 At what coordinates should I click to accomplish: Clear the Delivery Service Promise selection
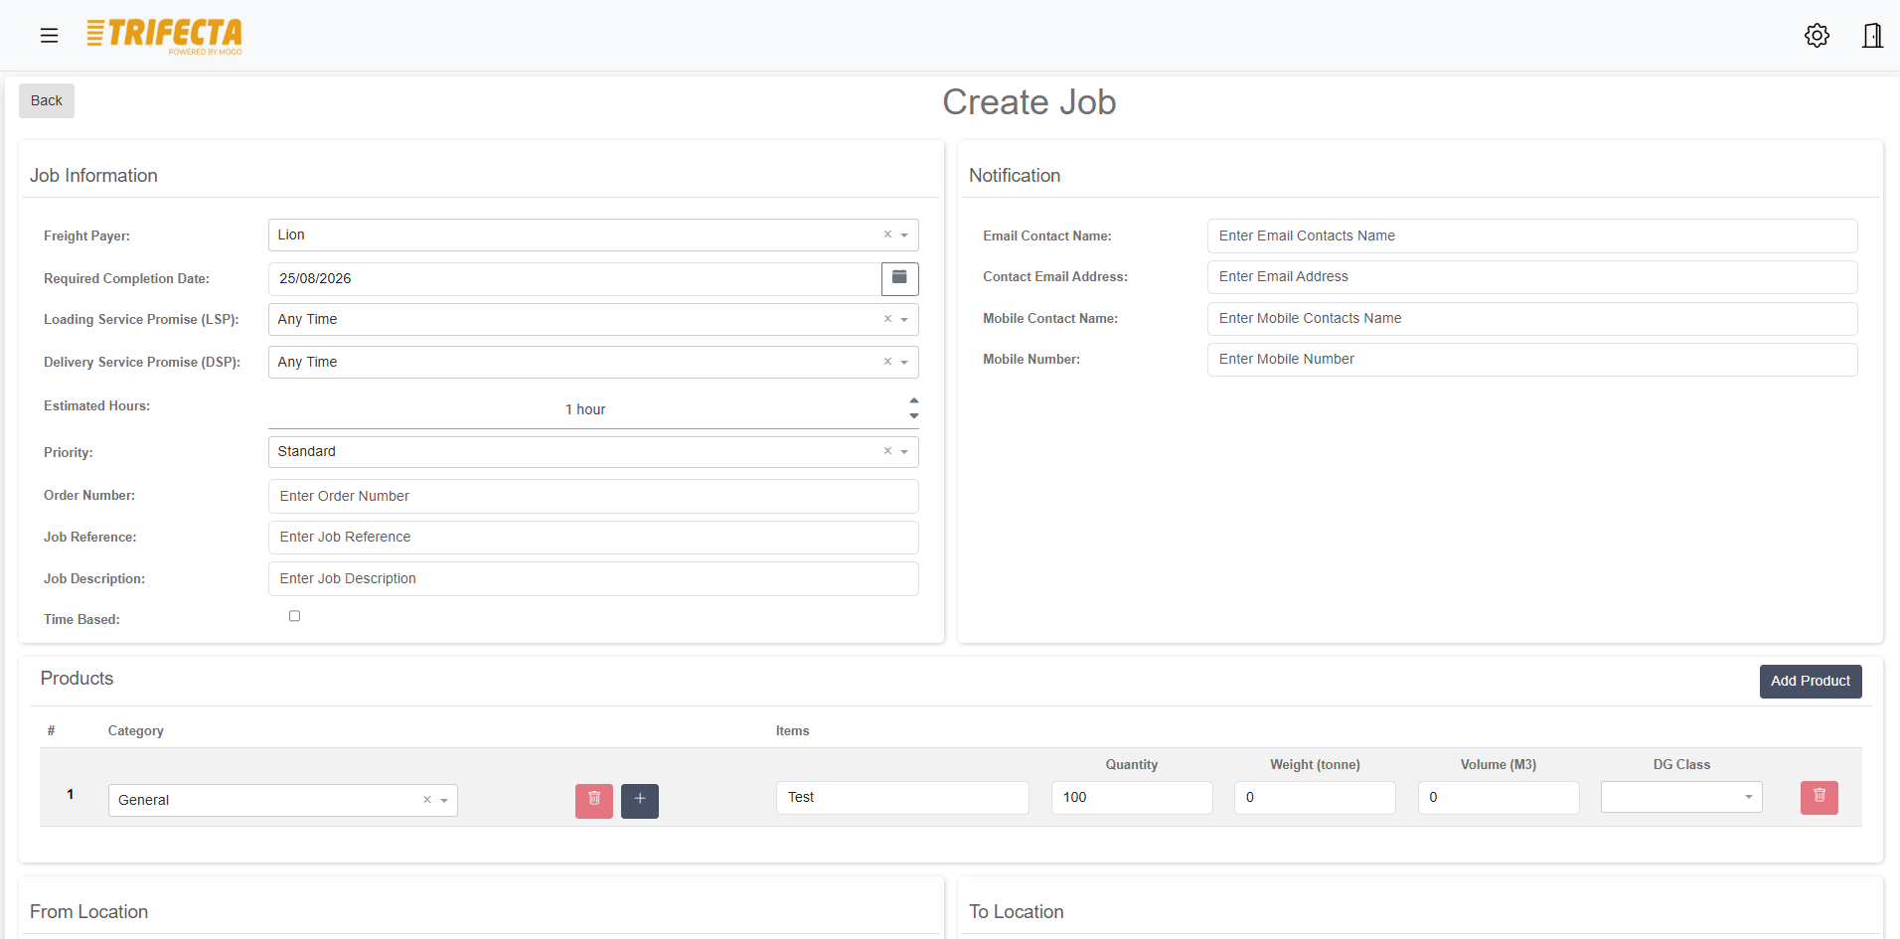tap(887, 362)
